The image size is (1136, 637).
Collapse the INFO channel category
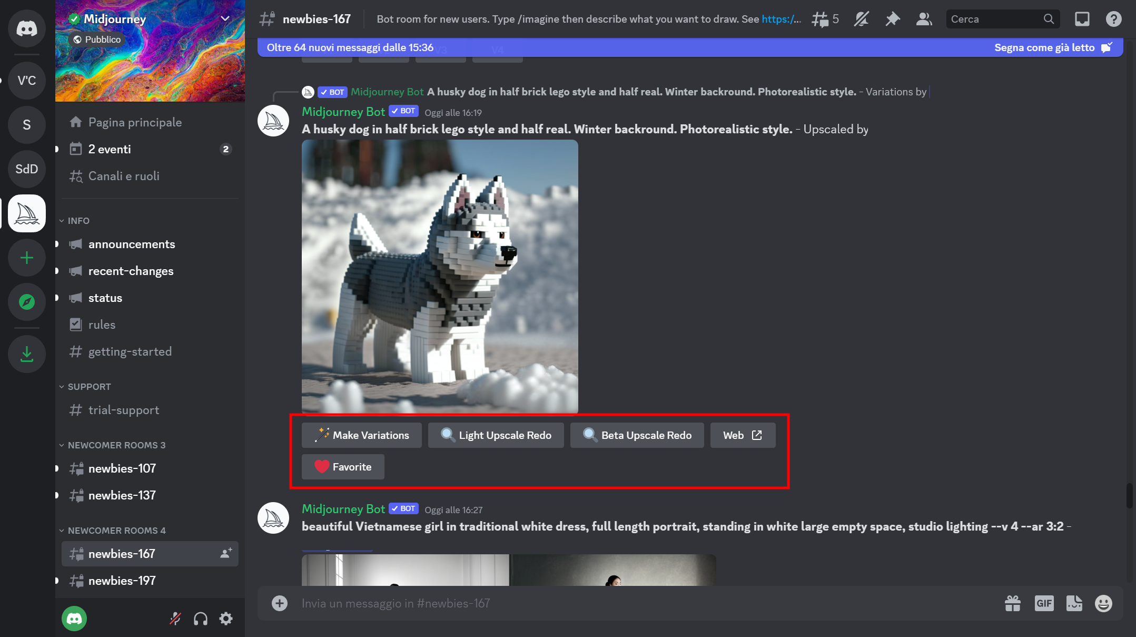pos(78,221)
